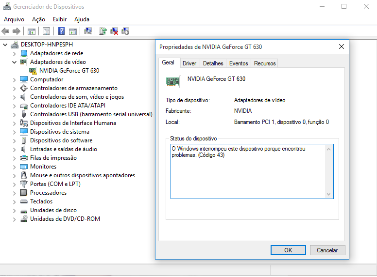Screen dimensions: 377x277
Task: Click Scan for hardware changes icon
Action: (88, 31)
